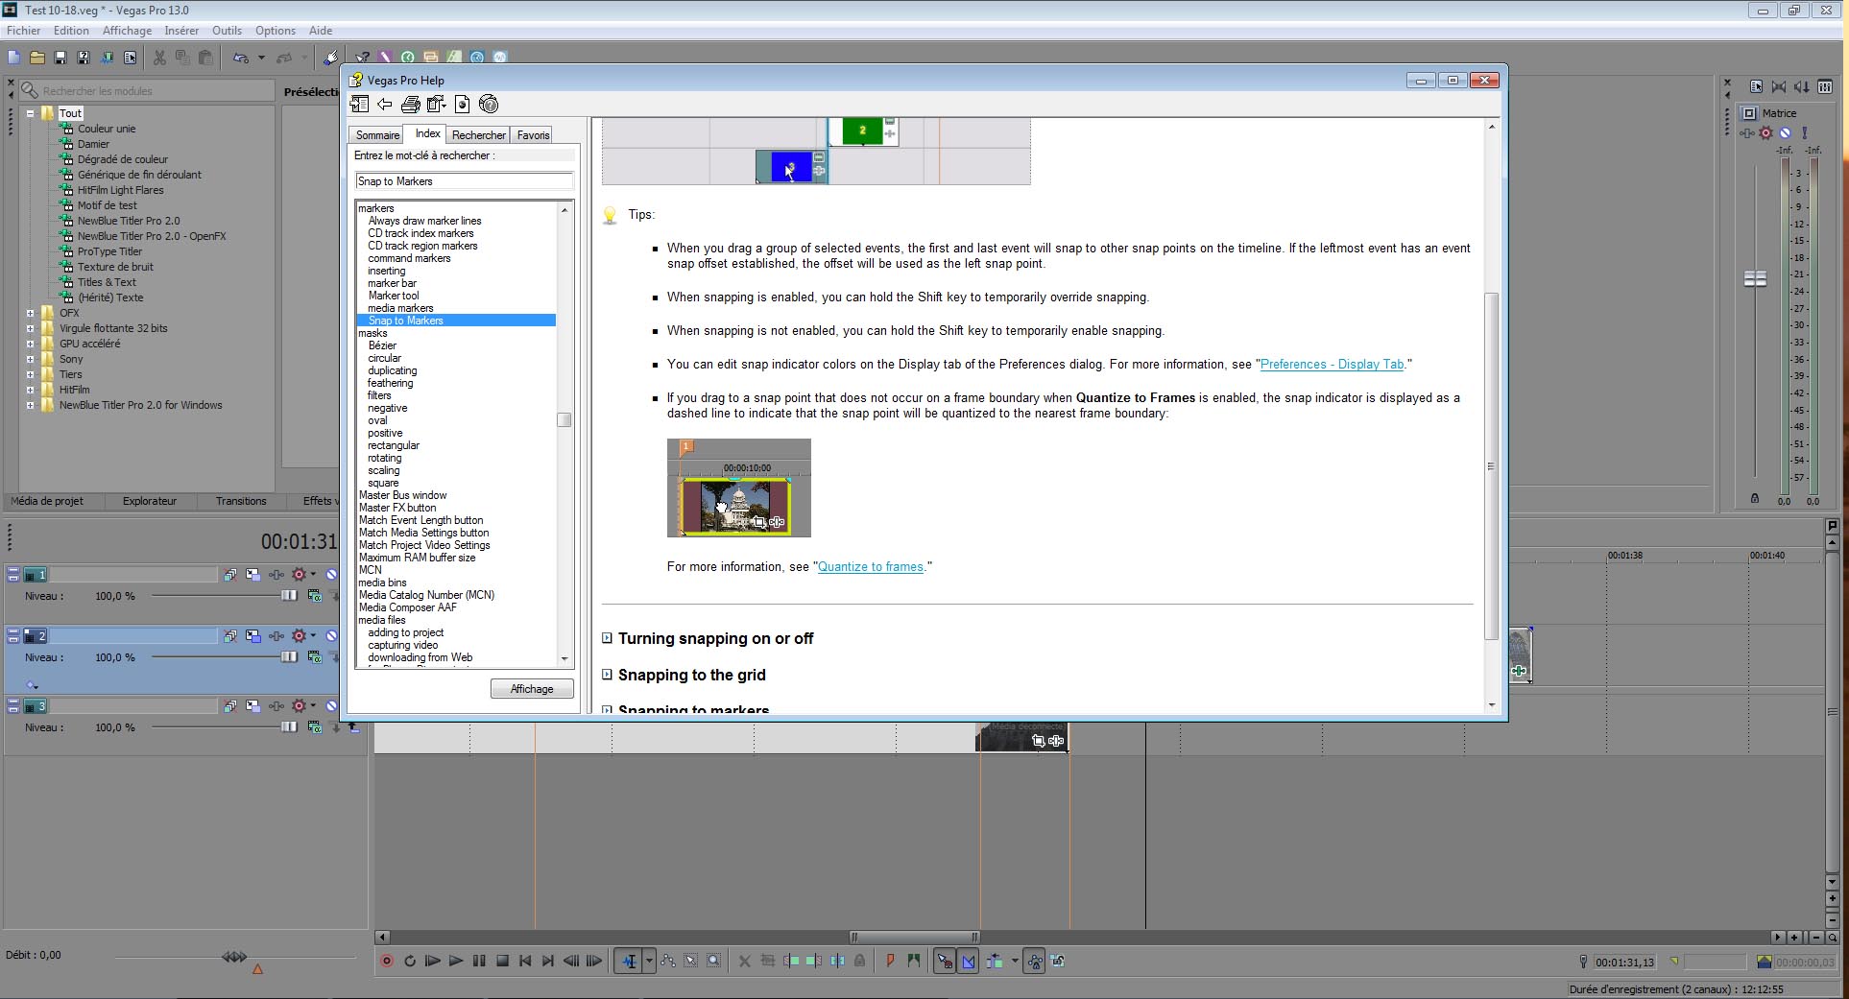Click the Niveau slider handle on track 2
Screen dimensions: 1849x999
tap(288, 657)
